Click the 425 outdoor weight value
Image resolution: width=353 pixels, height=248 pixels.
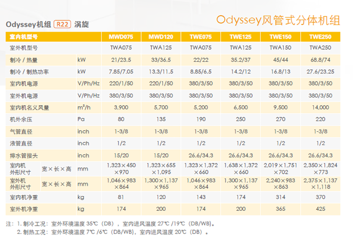[x=320, y=208]
